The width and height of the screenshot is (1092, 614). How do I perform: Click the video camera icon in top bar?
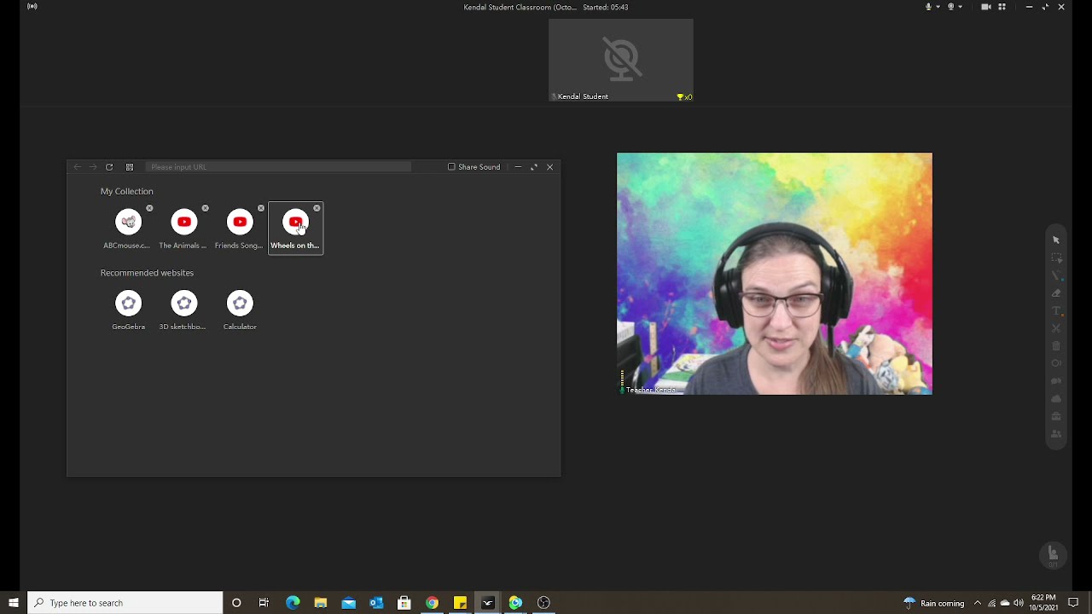click(986, 7)
